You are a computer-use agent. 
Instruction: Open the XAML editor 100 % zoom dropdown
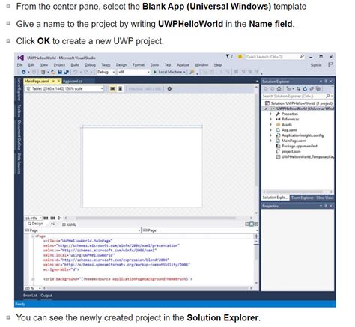(x=40, y=288)
